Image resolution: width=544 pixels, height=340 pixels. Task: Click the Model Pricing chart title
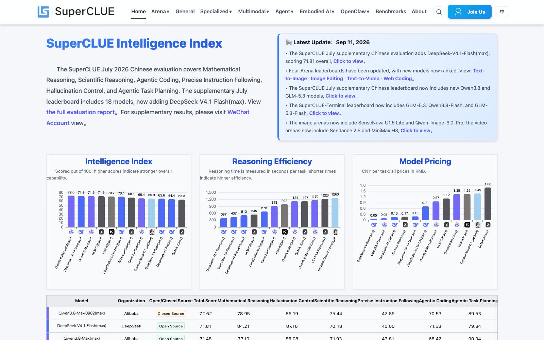425,161
